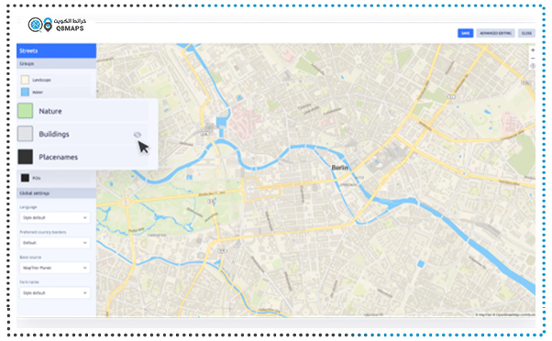This screenshot has width=552, height=341.
Task: Open the Landscape color swatch
Action: [x=25, y=80]
